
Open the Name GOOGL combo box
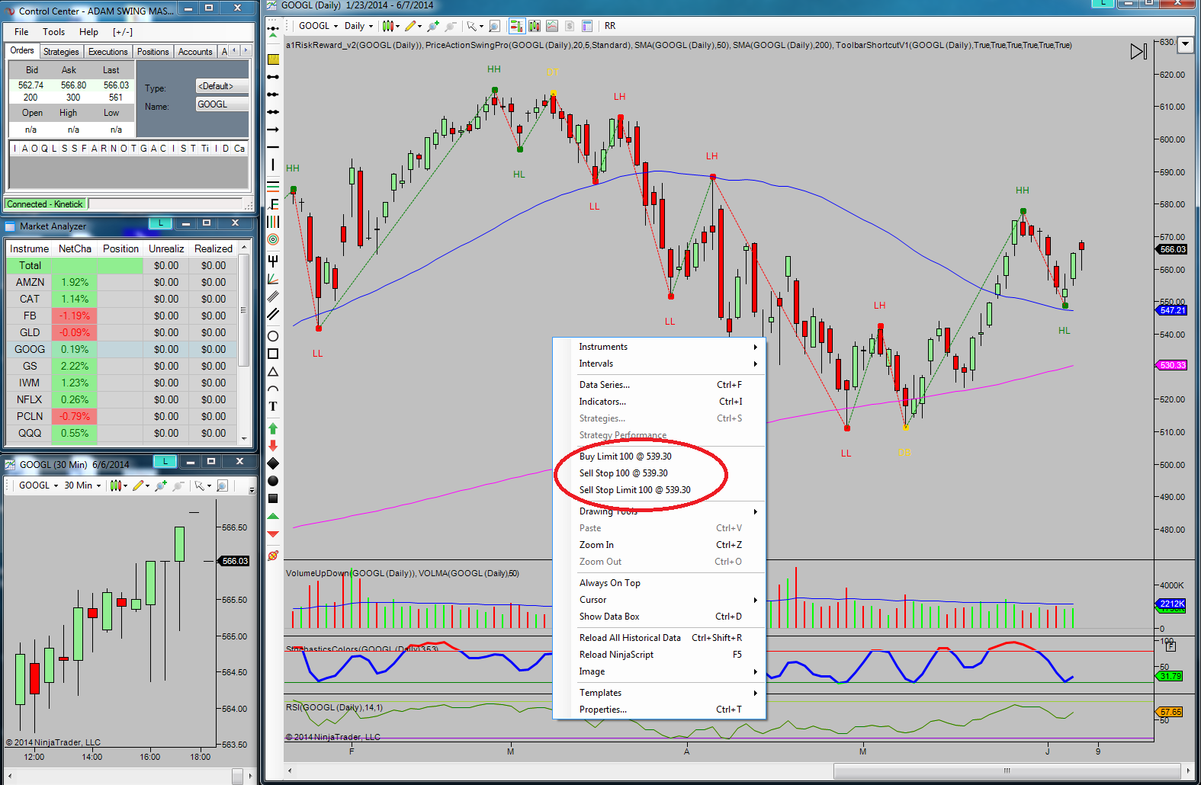point(222,104)
